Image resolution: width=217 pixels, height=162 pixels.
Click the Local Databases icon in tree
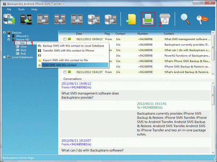9,57
